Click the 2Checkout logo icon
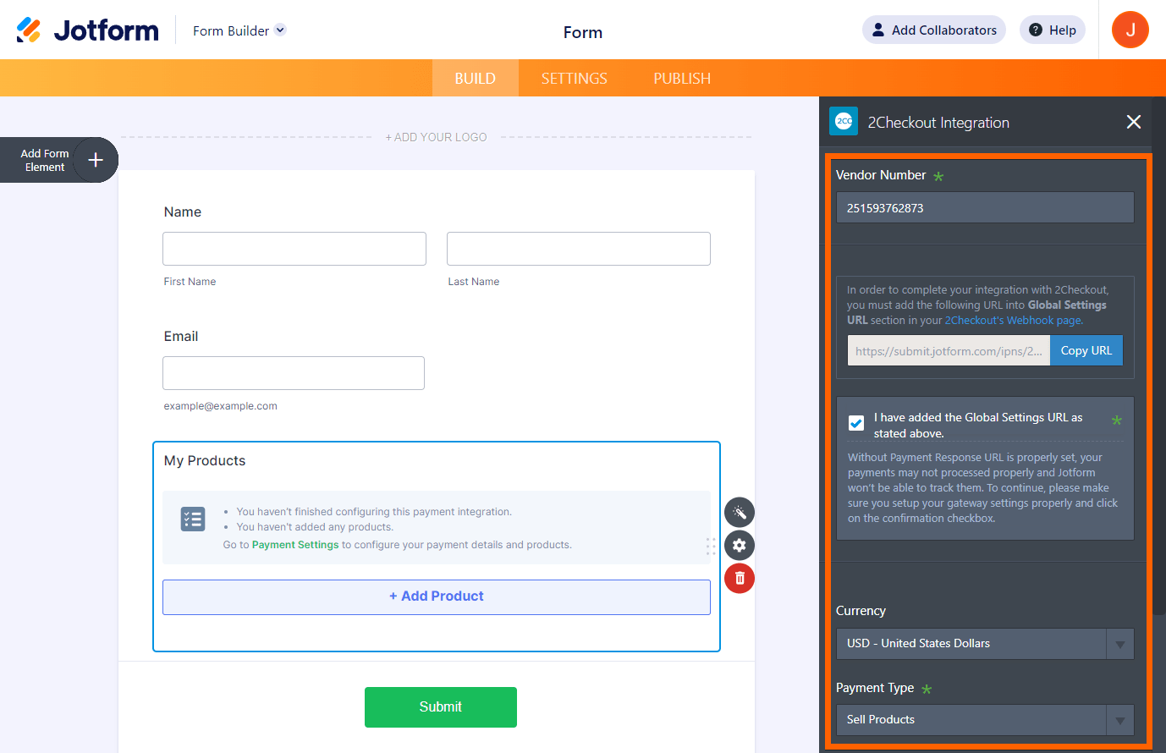This screenshot has height=753, width=1166. click(844, 121)
